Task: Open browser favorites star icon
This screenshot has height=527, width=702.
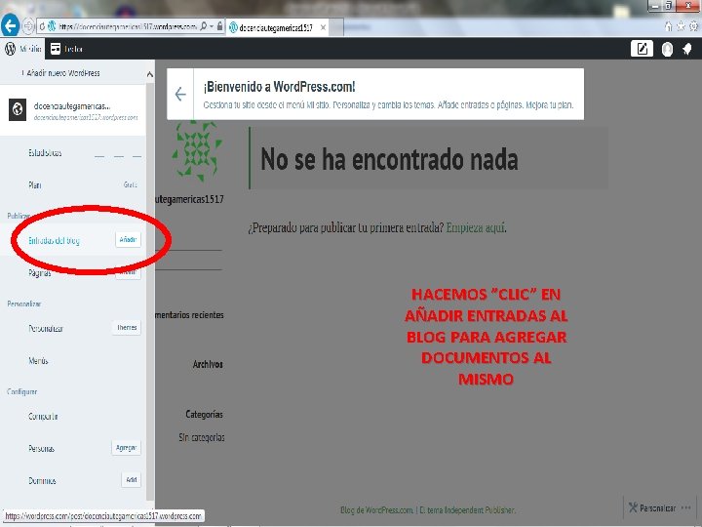Action: [681, 26]
